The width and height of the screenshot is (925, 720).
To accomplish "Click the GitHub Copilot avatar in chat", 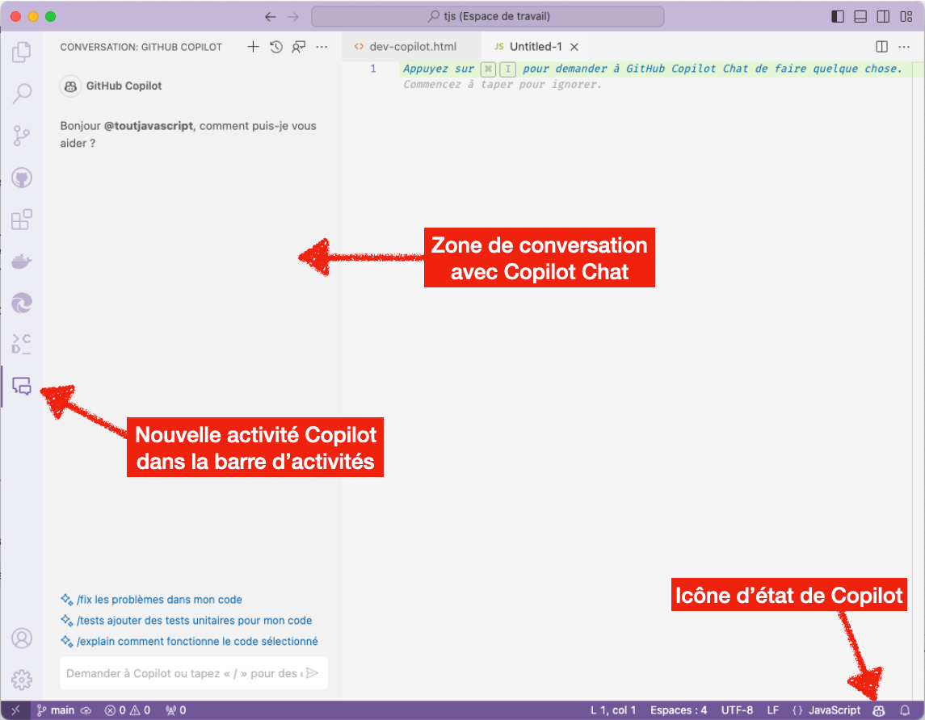I will tap(71, 86).
